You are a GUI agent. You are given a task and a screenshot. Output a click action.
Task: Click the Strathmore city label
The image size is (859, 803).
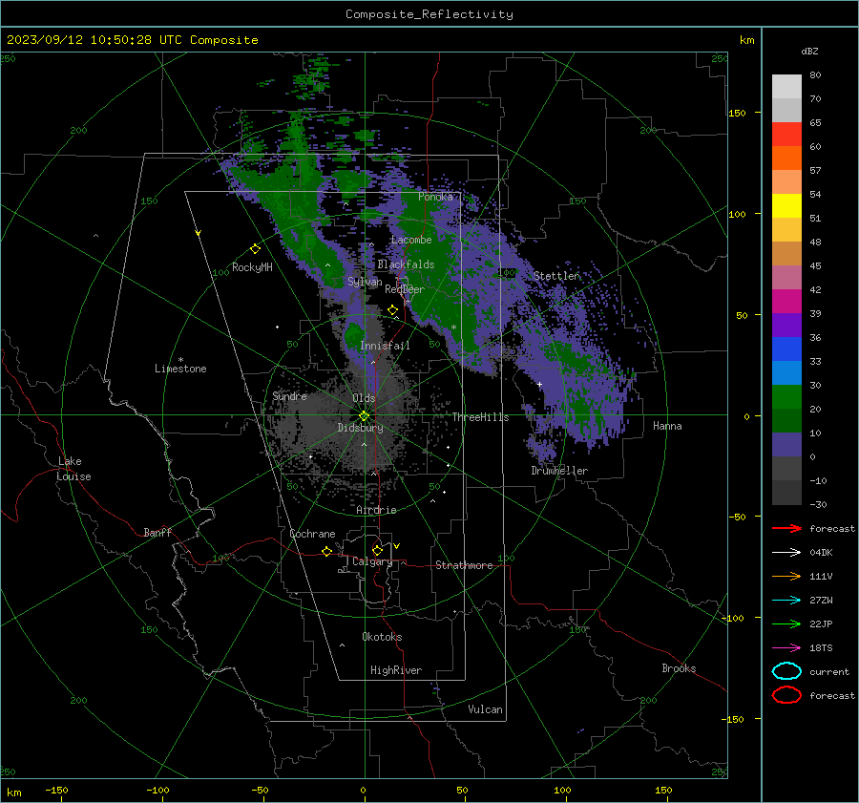point(464,565)
